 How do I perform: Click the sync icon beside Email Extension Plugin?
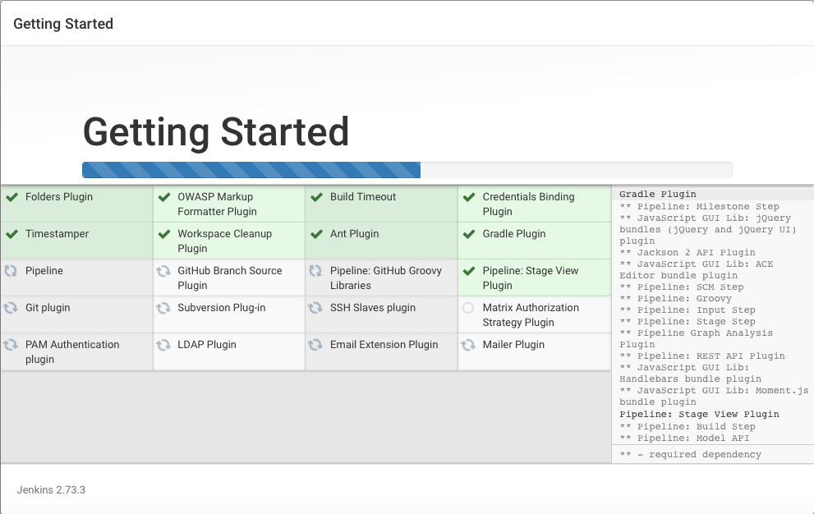(316, 345)
